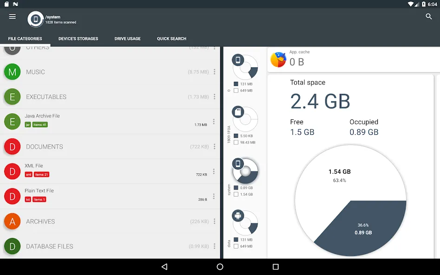Open overflow menu for XML File row
The width and height of the screenshot is (440, 275).
click(214, 171)
